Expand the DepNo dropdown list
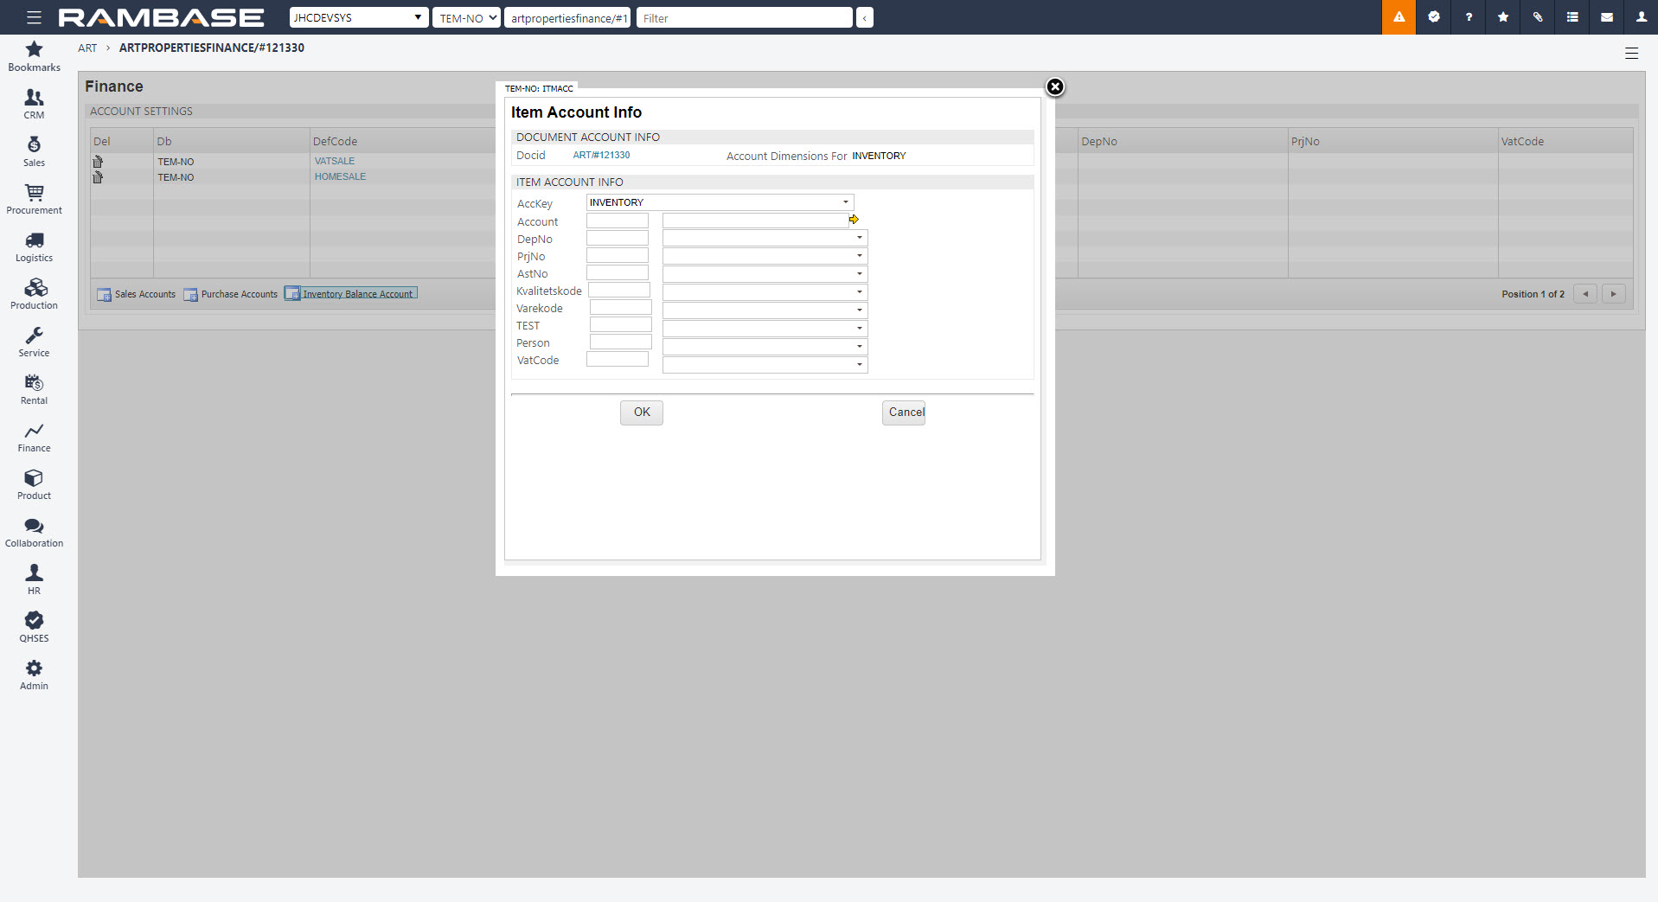 tap(859, 238)
